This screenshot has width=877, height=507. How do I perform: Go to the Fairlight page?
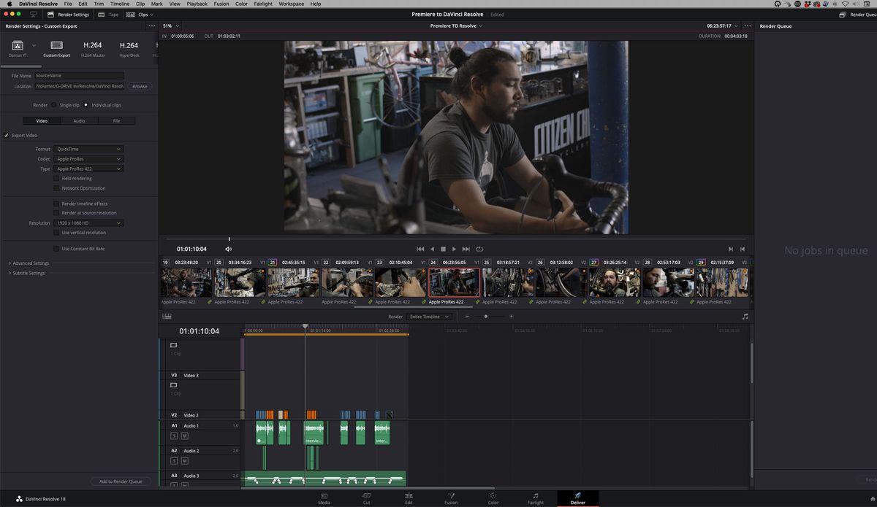click(x=536, y=500)
